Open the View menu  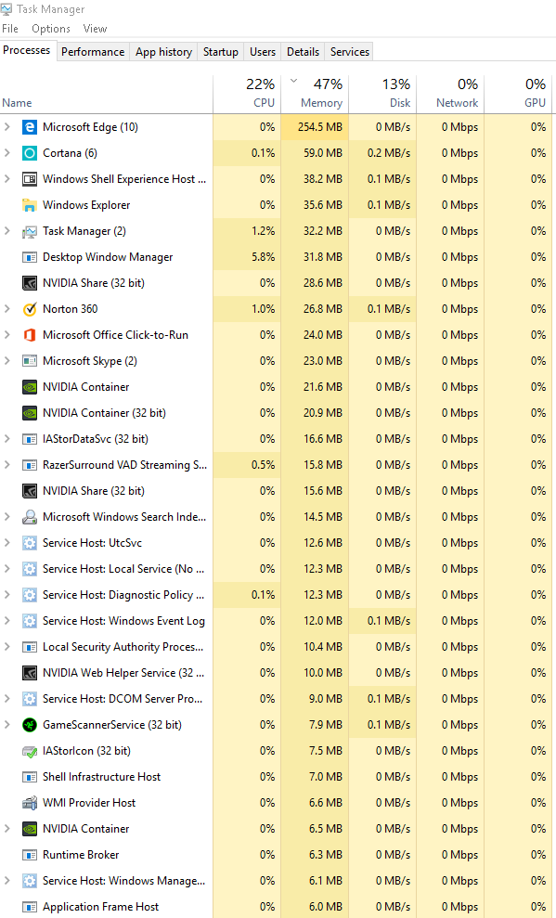coord(95,28)
